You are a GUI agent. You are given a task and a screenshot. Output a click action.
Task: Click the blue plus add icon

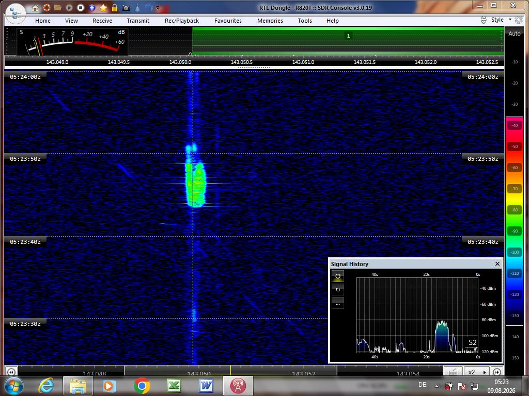click(x=92, y=7)
